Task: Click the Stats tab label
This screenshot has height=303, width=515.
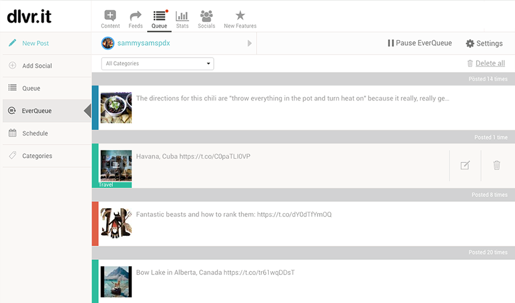Action: 182,26
